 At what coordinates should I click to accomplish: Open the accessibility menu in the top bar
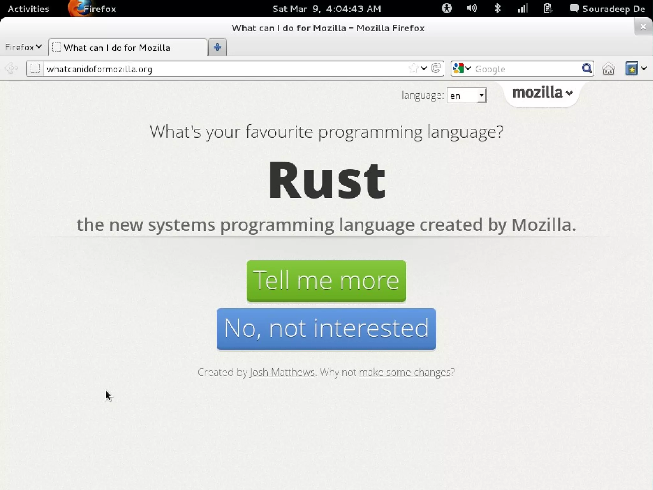[x=447, y=8]
